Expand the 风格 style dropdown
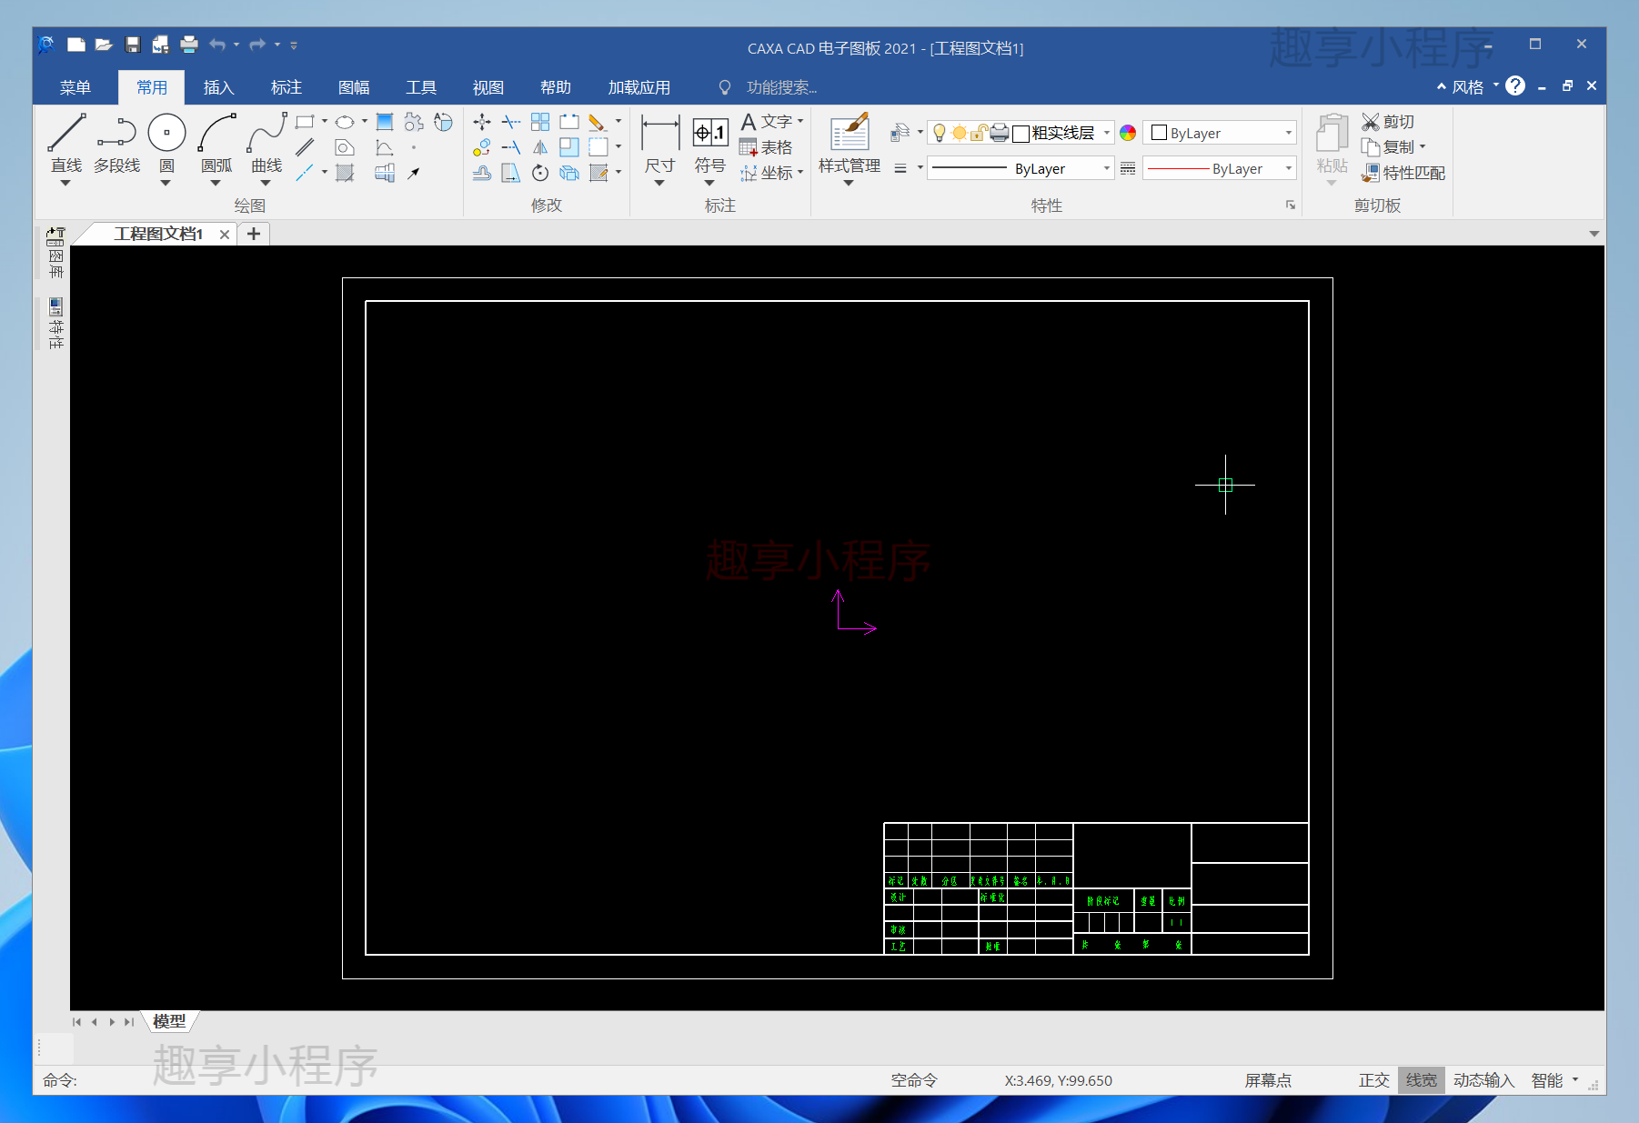This screenshot has width=1639, height=1123. tap(1496, 85)
